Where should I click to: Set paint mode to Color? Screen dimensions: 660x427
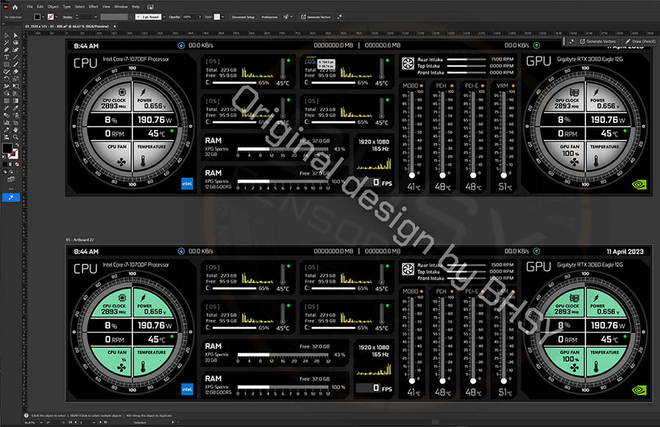(4, 164)
